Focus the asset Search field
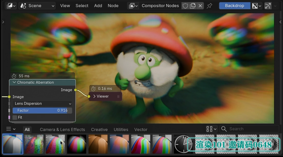Screen dimensions: 283x157 click(x=249, y=129)
